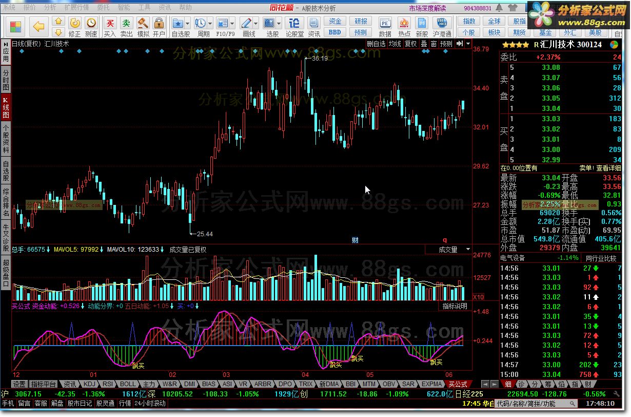Click the 选股 stock picker icon
Image resolution: width=631 pixels, height=417 pixels.
(x=269, y=23)
